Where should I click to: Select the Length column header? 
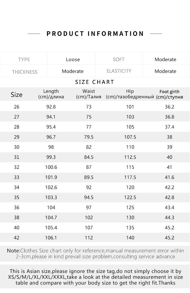pos(51,94)
